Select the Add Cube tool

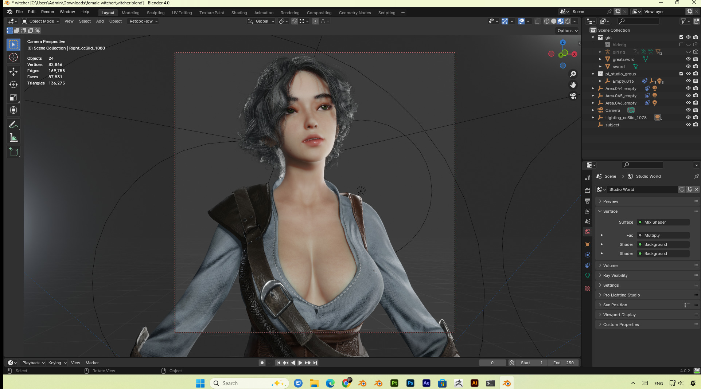(x=13, y=152)
